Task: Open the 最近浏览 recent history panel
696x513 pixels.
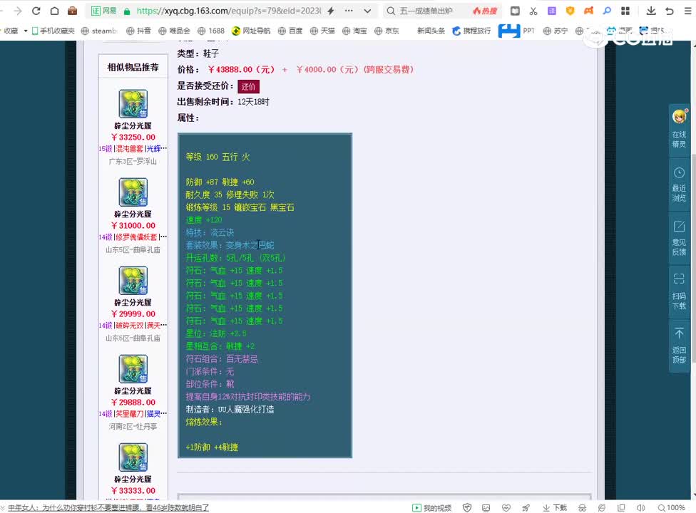Action: [x=679, y=185]
